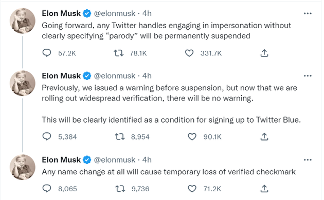Retweet the tweet with 78.1K retweets
Viewport: 324px width, 200px height.
(119, 53)
